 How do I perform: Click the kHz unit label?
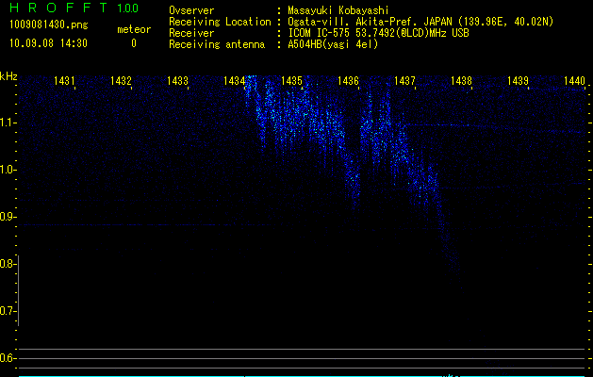coord(8,76)
